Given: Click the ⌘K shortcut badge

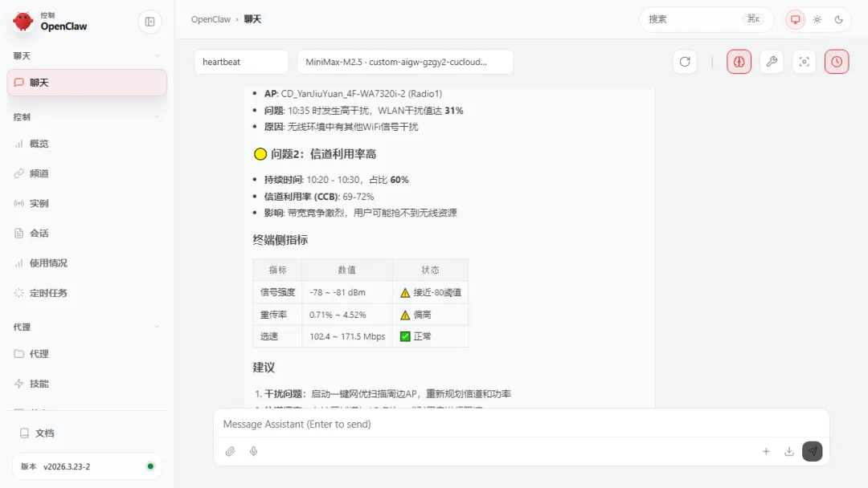Looking at the screenshot, I should pyautogui.click(x=753, y=19).
